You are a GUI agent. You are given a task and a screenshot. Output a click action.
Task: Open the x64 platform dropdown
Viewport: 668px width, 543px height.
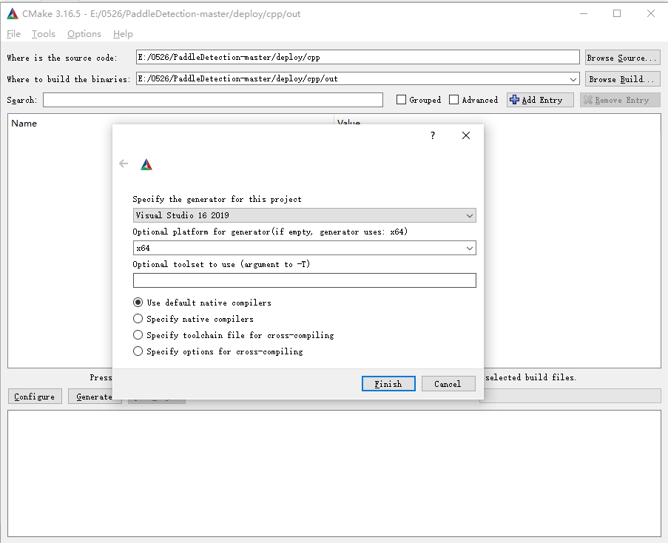pyautogui.click(x=304, y=248)
